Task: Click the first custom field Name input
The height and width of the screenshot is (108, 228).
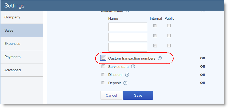Action: tap(128, 27)
